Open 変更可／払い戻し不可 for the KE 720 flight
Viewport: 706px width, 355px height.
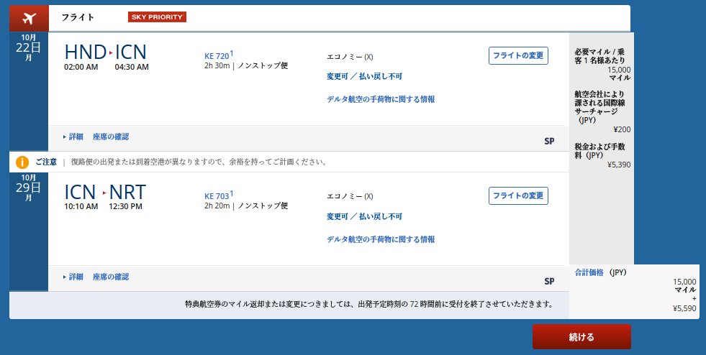click(x=364, y=76)
